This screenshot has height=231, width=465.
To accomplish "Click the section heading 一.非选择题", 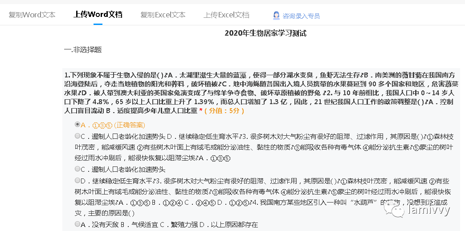I will (83, 49).
